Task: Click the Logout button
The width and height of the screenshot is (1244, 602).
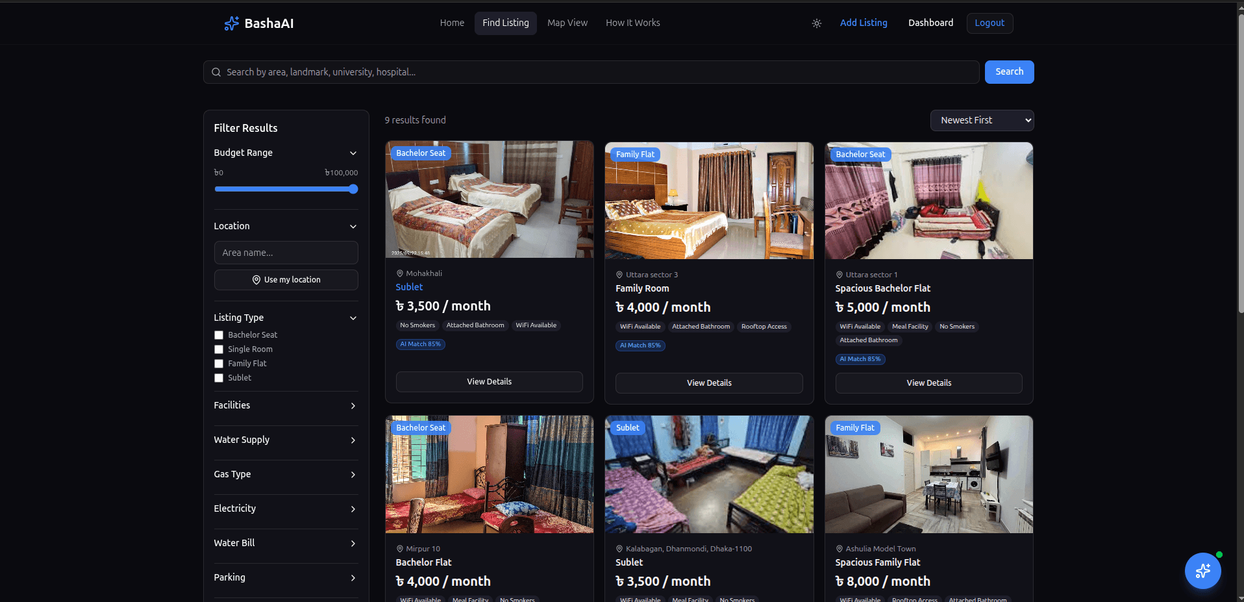Action: 989,23
